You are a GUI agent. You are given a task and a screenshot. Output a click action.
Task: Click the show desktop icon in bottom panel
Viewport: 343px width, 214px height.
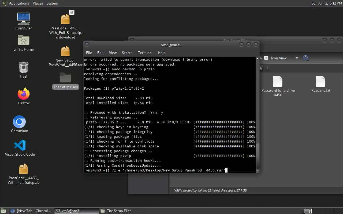click(3, 211)
